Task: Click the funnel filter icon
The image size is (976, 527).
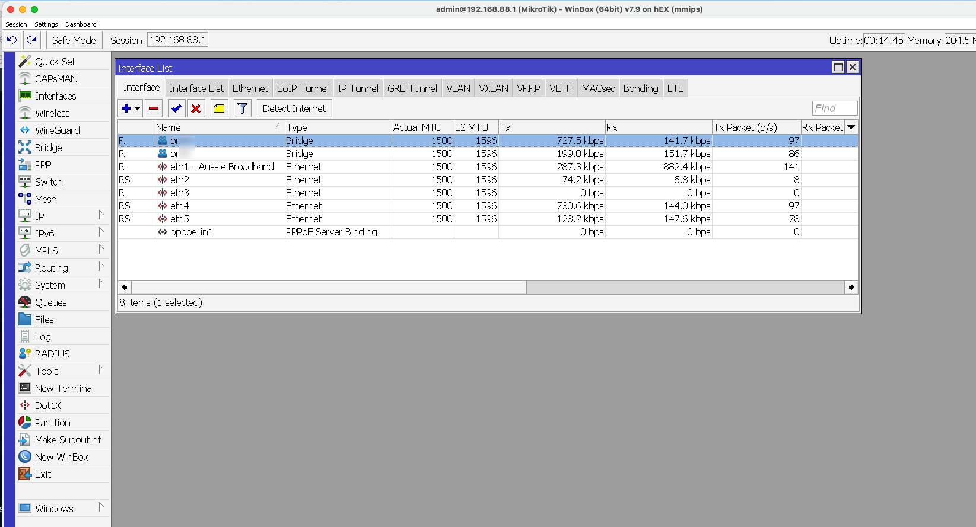Action: coord(242,108)
